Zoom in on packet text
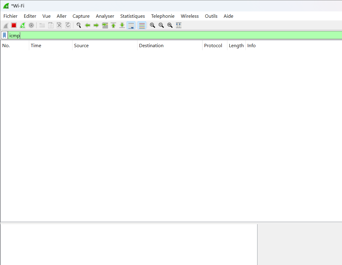Viewport: 342px width, 265px height. [x=153, y=26]
